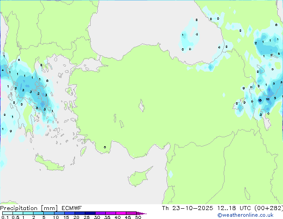Viewport: 283px width, 219px height.
Task: Click the 'Precipitation [mm]' title text
Action: (x=29, y=208)
